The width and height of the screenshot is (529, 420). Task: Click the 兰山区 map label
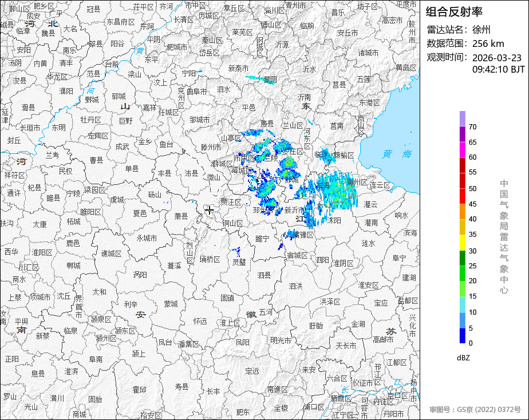[293, 126]
